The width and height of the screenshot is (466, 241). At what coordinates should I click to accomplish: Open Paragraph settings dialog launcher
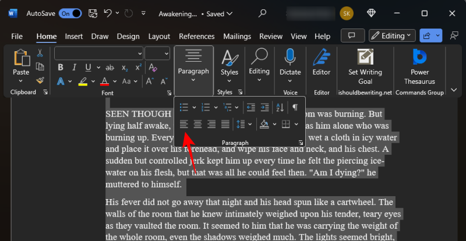[x=301, y=143]
